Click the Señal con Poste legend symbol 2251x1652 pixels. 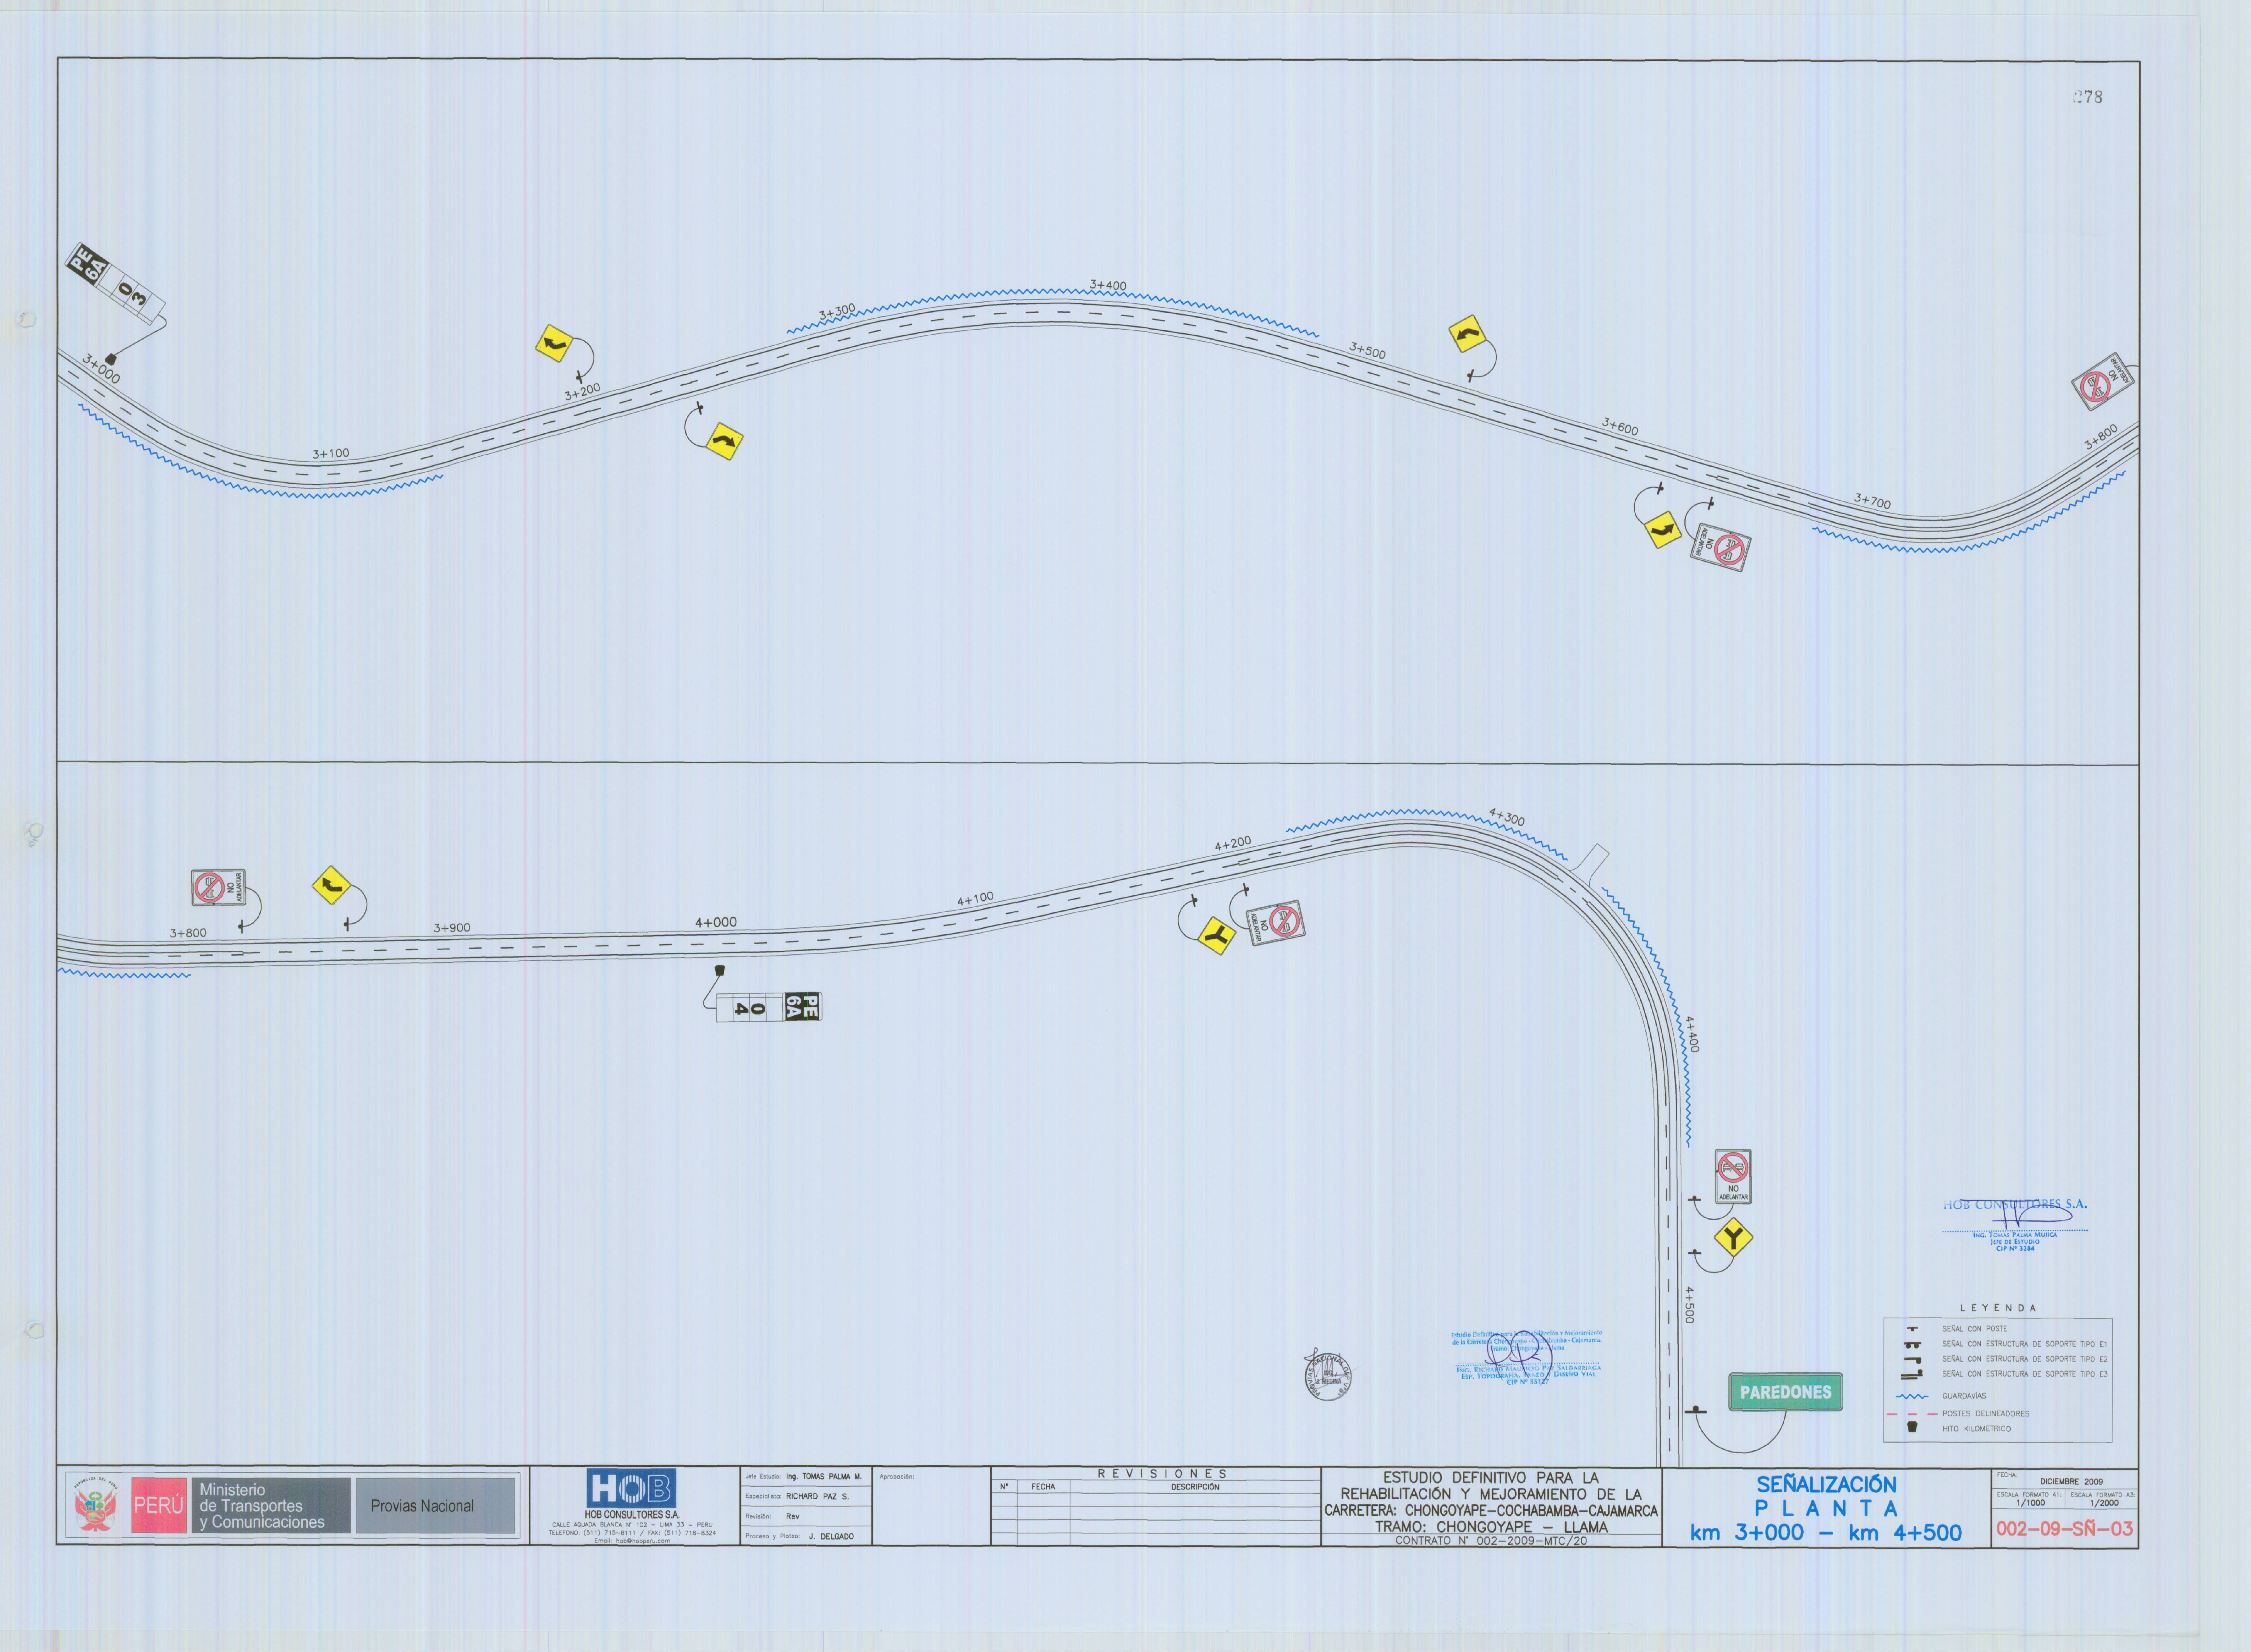pyautogui.click(x=1913, y=1329)
